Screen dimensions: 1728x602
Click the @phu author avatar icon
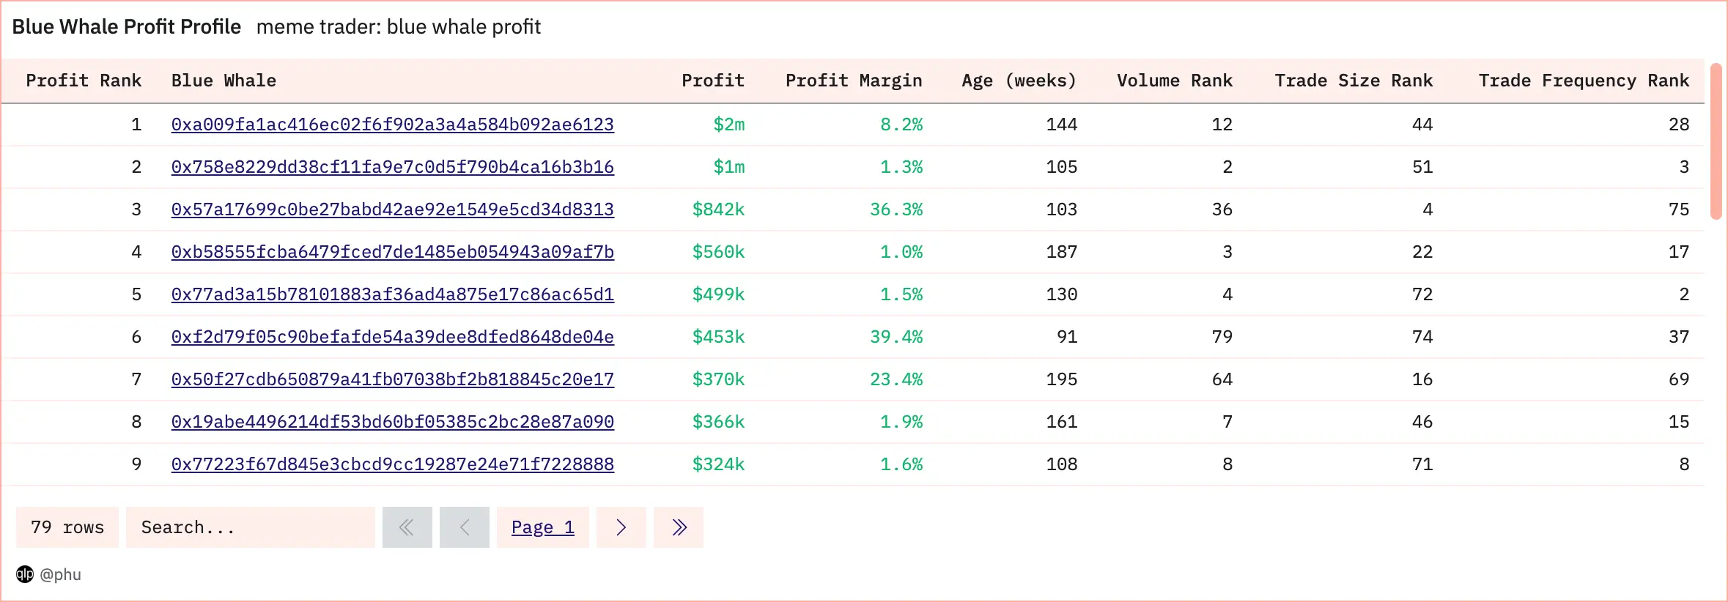click(x=25, y=574)
